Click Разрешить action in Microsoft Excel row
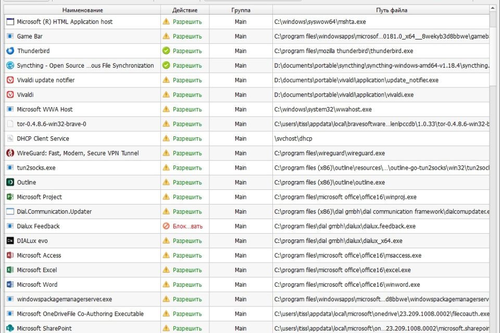Viewport: 500px width, 333px height. point(187,270)
